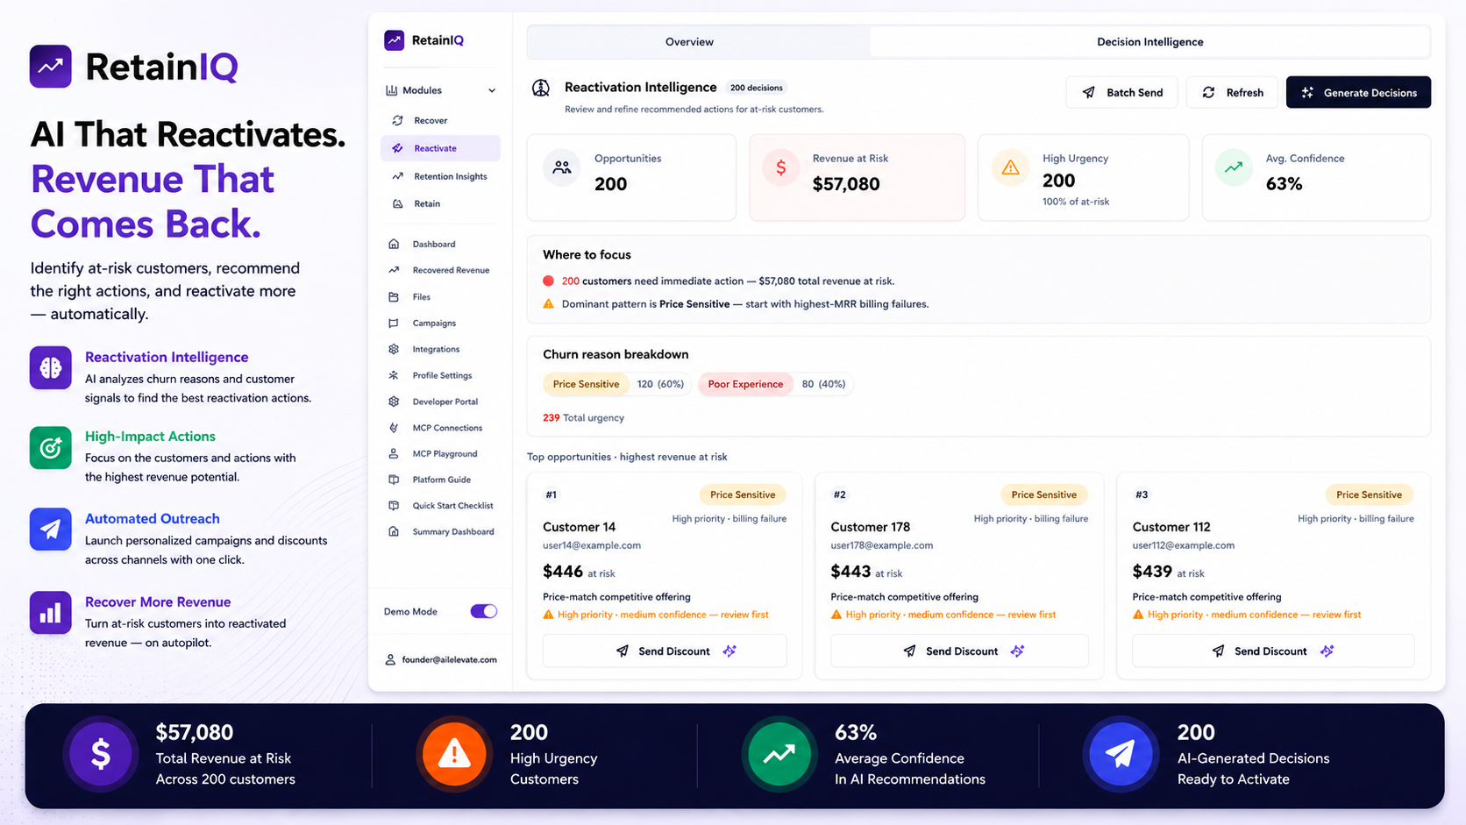Click the Integrations gear icon
Viewport: 1466px width, 825px height.
pos(394,349)
